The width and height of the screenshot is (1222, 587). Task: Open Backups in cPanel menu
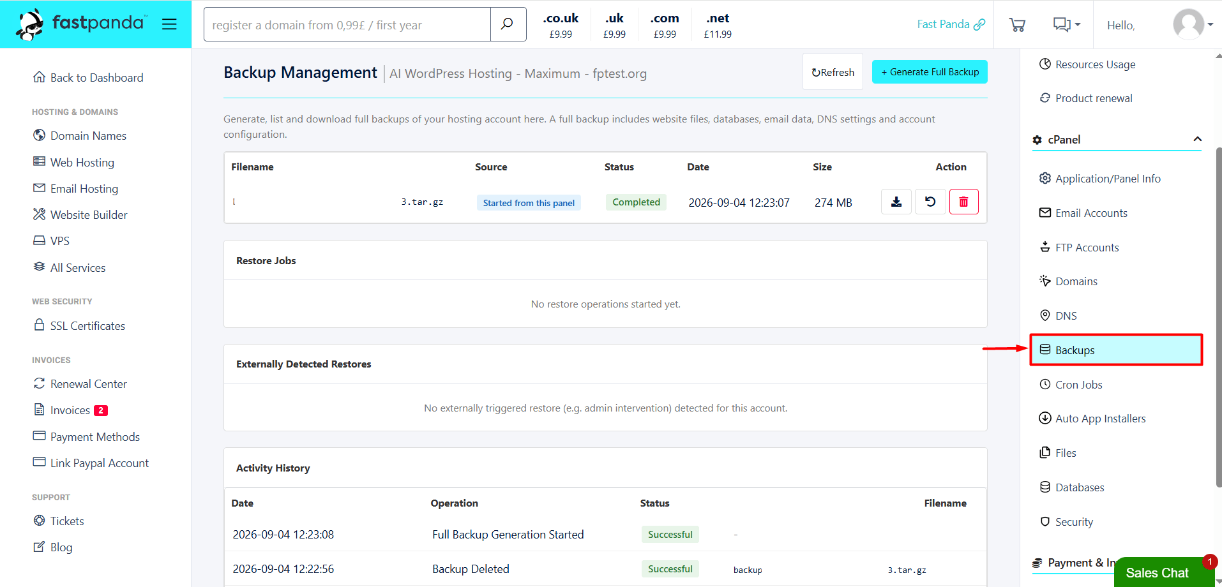pyautogui.click(x=1116, y=350)
